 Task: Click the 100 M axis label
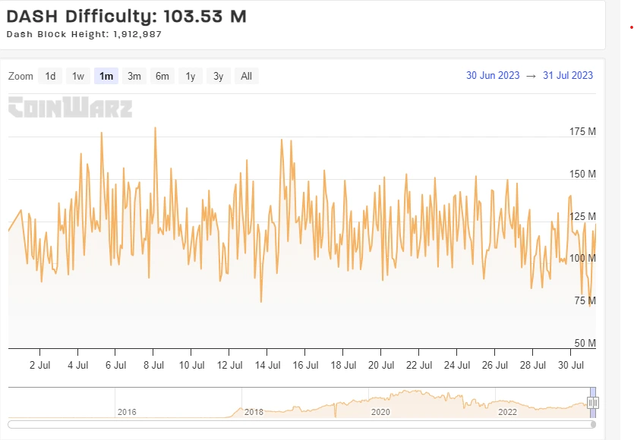tap(582, 258)
